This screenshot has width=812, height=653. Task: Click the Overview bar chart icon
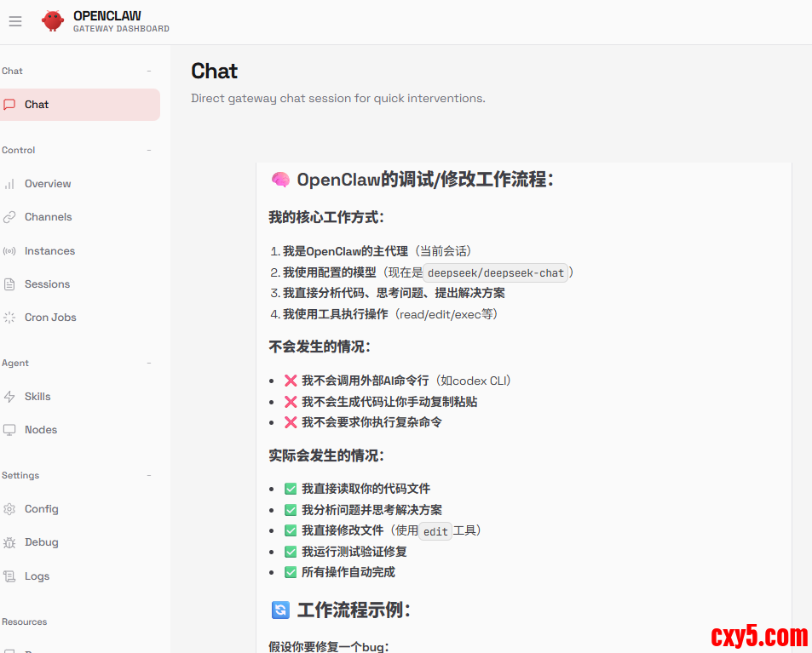click(9, 184)
